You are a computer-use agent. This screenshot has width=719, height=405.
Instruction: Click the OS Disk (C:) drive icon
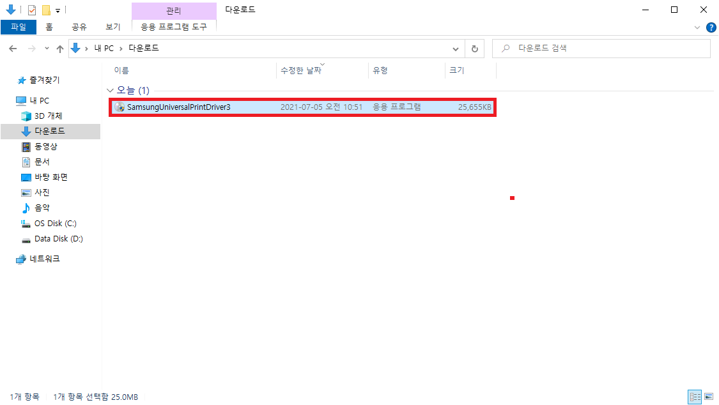[26, 224]
